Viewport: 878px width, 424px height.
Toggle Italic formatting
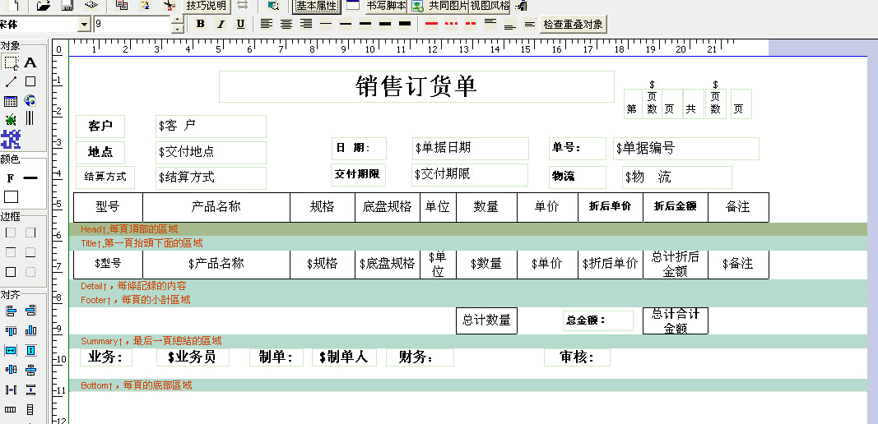point(220,24)
